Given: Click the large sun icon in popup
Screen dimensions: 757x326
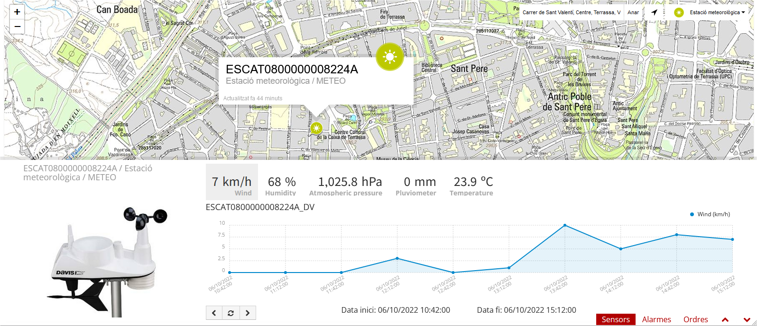Looking at the screenshot, I should click(390, 57).
